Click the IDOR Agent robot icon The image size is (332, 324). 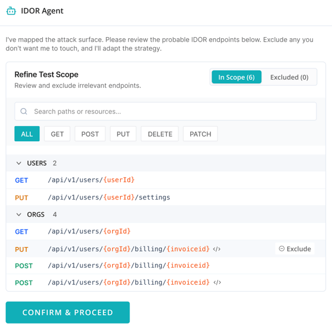click(11, 11)
